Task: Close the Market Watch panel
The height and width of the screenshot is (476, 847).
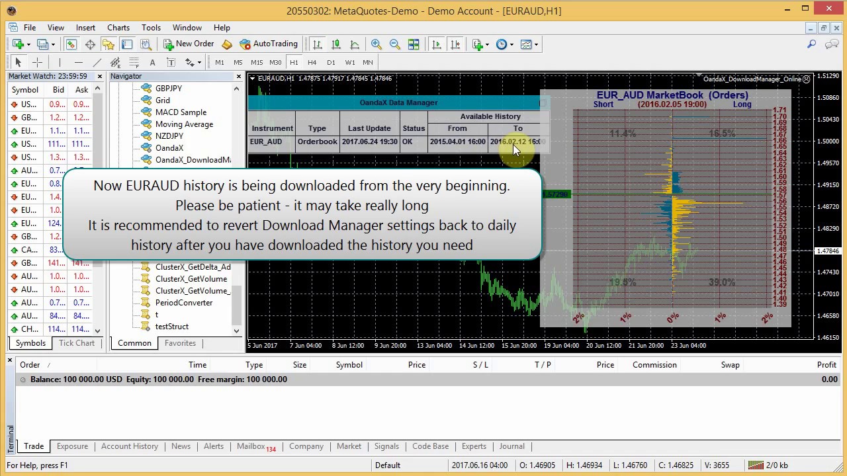Action: point(100,77)
